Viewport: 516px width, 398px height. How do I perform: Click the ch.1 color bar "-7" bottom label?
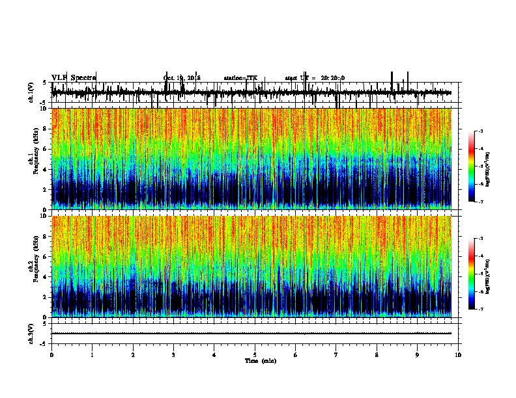[481, 202]
